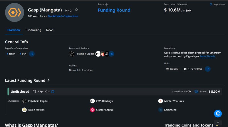Open the News tab
This screenshot has height=127, width=228.
[50, 30]
